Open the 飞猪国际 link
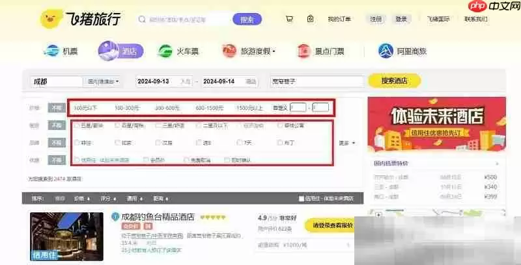Viewport: 521px width, 265px height. tap(438, 19)
